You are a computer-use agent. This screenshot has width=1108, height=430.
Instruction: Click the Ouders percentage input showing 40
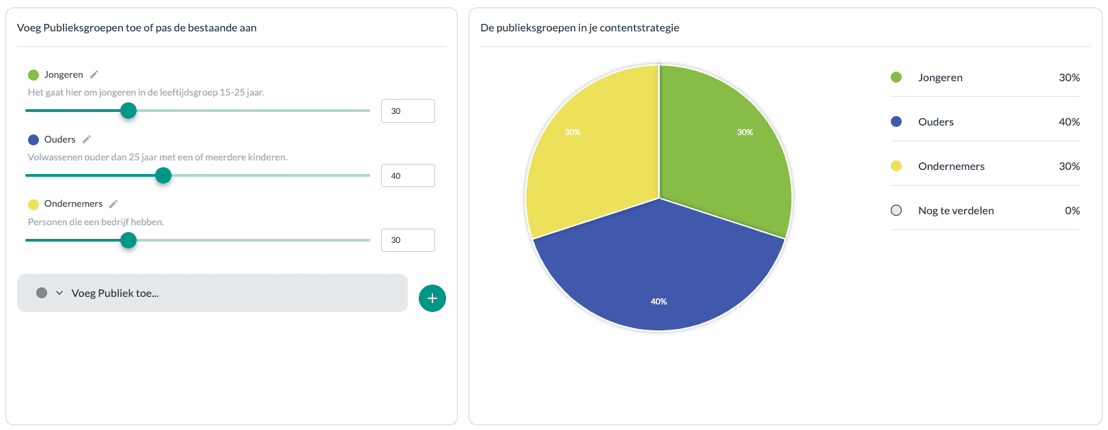[x=408, y=175]
